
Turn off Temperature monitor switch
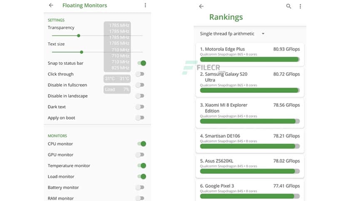pyautogui.click(x=142, y=166)
